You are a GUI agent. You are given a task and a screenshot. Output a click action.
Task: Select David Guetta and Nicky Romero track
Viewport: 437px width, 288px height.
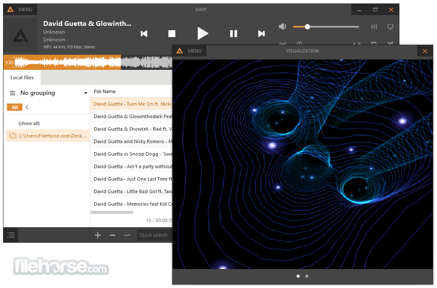[x=132, y=141]
